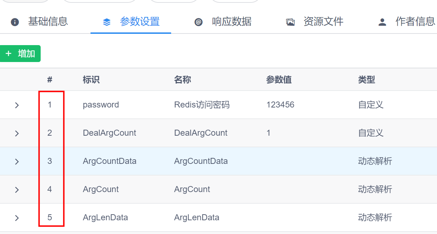Expand the ArgLenData row chevron
This screenshot has width=437, height=234.
tap(17, 218)
